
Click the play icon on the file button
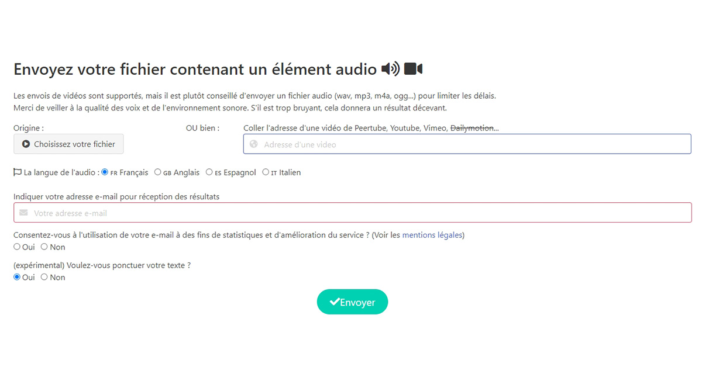26,144
